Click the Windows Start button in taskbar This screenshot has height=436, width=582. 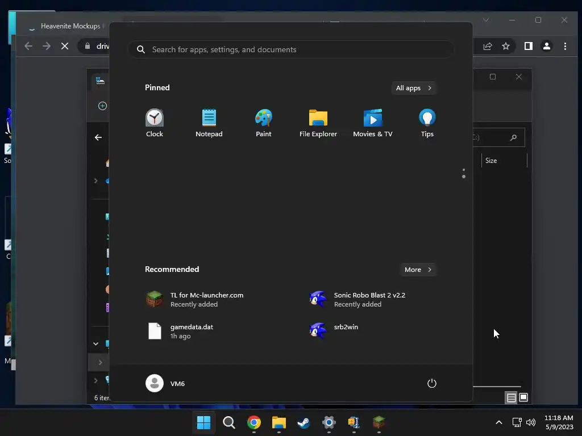[x=204, y=422]
